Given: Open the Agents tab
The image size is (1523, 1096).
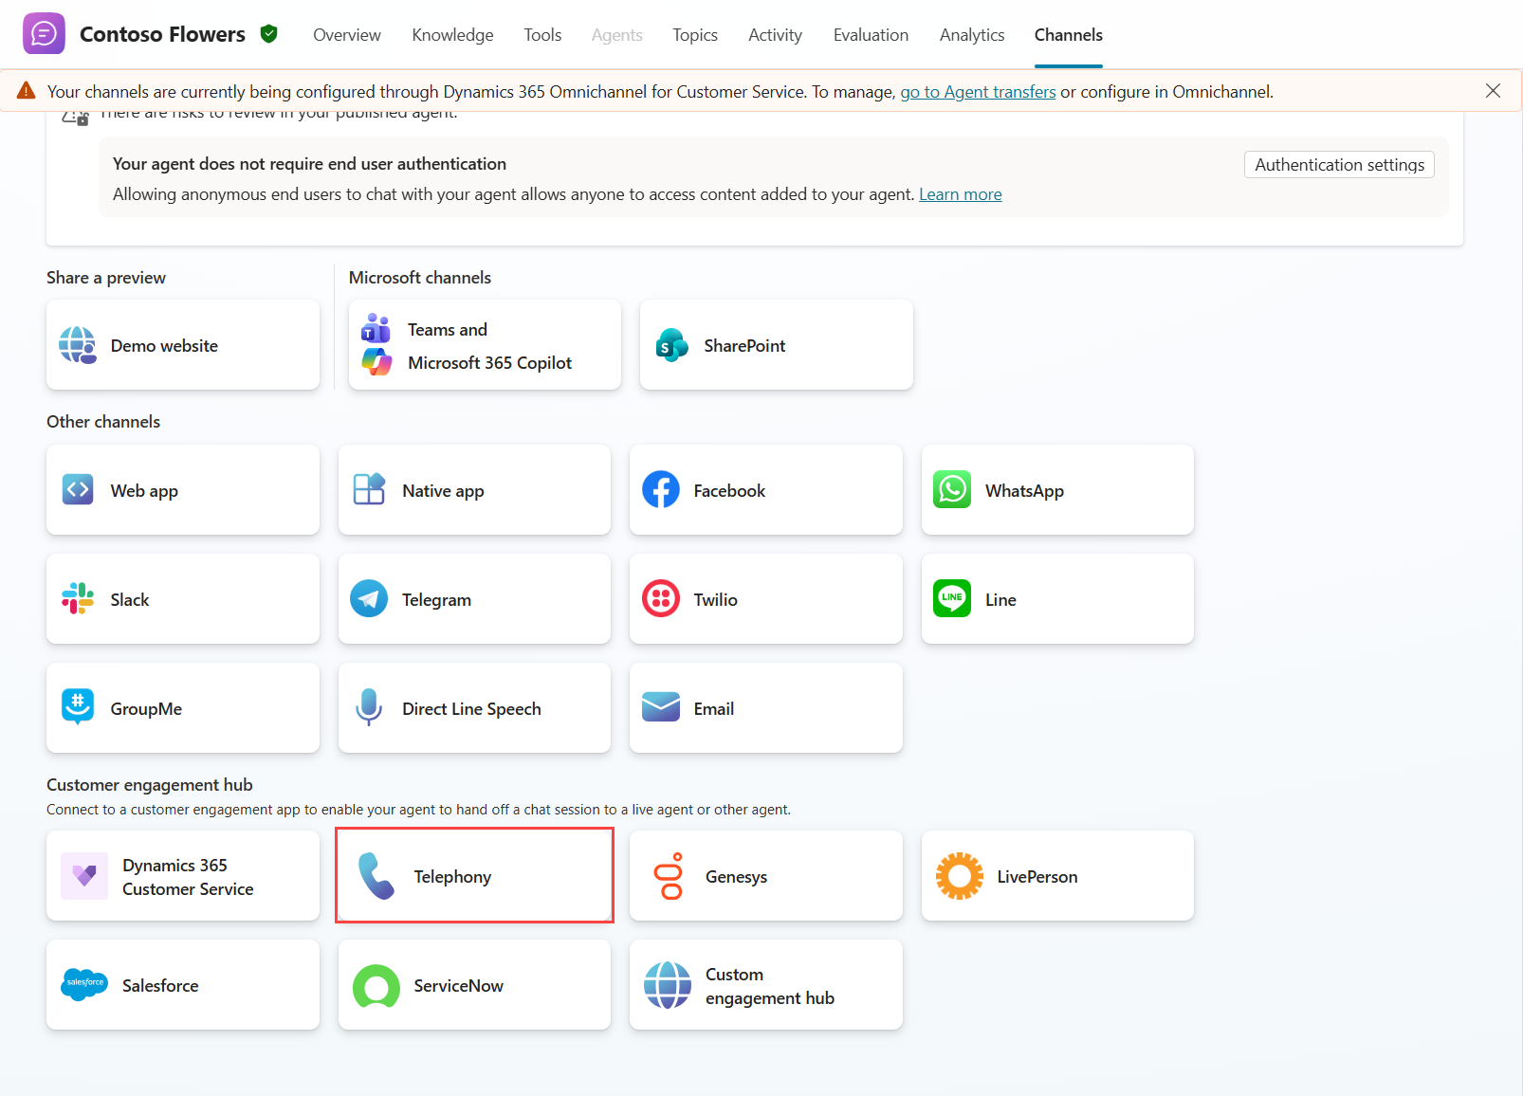Looking at the screenshot, I should coord(617,35).
